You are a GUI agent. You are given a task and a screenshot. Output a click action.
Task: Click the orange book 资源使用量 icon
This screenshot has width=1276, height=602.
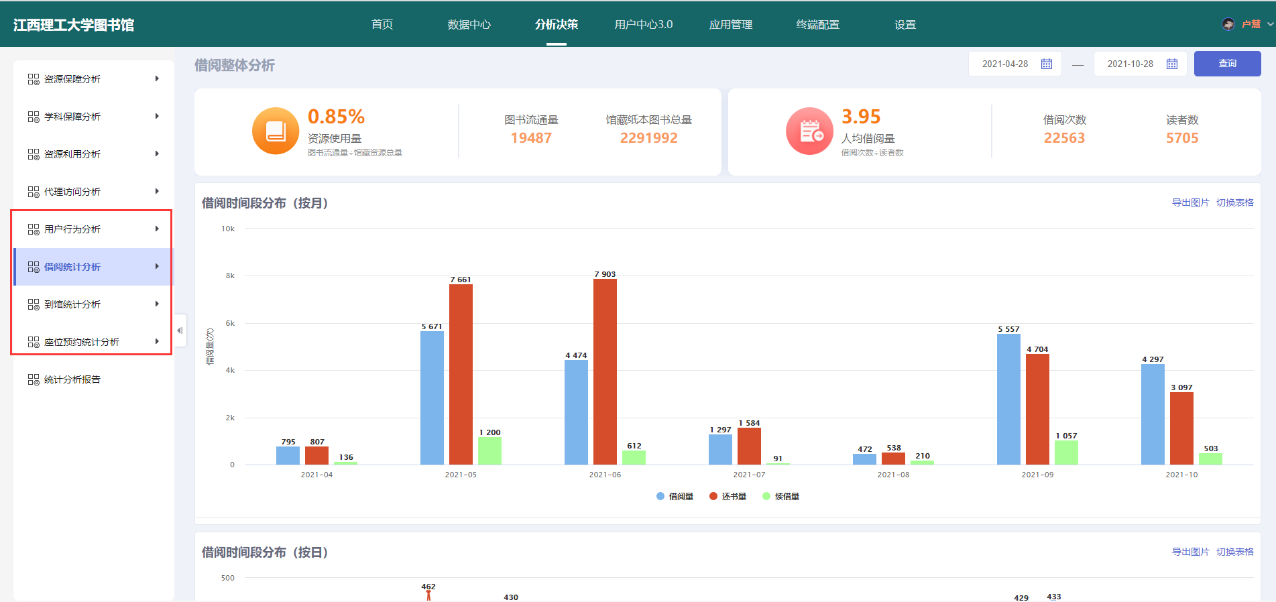[x=276, y=131]
